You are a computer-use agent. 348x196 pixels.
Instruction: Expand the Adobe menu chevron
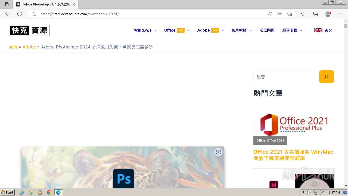pyautogui.click(x=222, y=30)
